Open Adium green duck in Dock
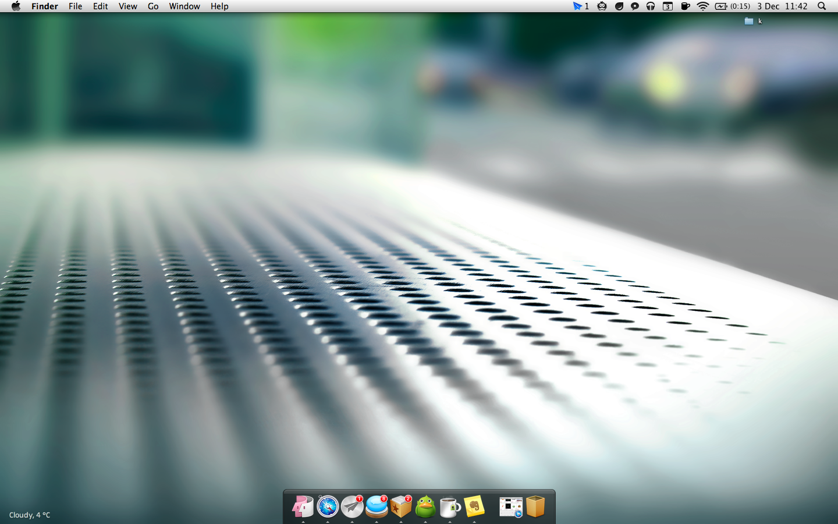Viewport: 838px width, 524px height. 425,507
